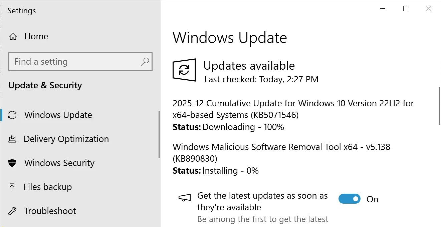Click the Updates available refresh icon
441x227 pixels.
coord(184,70)
